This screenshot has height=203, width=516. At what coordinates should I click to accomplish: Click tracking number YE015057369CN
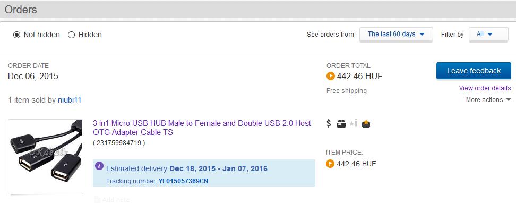pyautogui.click(x=183, y=181)
